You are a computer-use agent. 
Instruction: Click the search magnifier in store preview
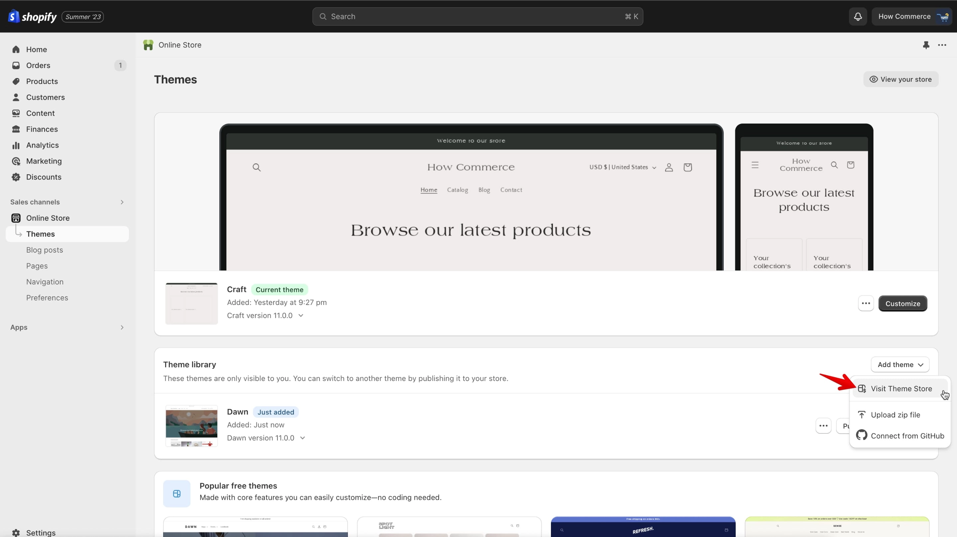(x=257, y=167)
